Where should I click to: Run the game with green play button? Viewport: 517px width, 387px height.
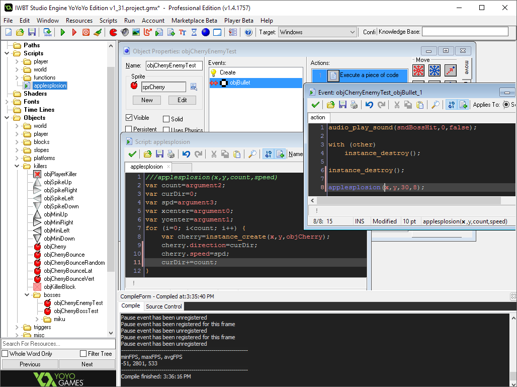pyautogui.click(x=63, y=32)
